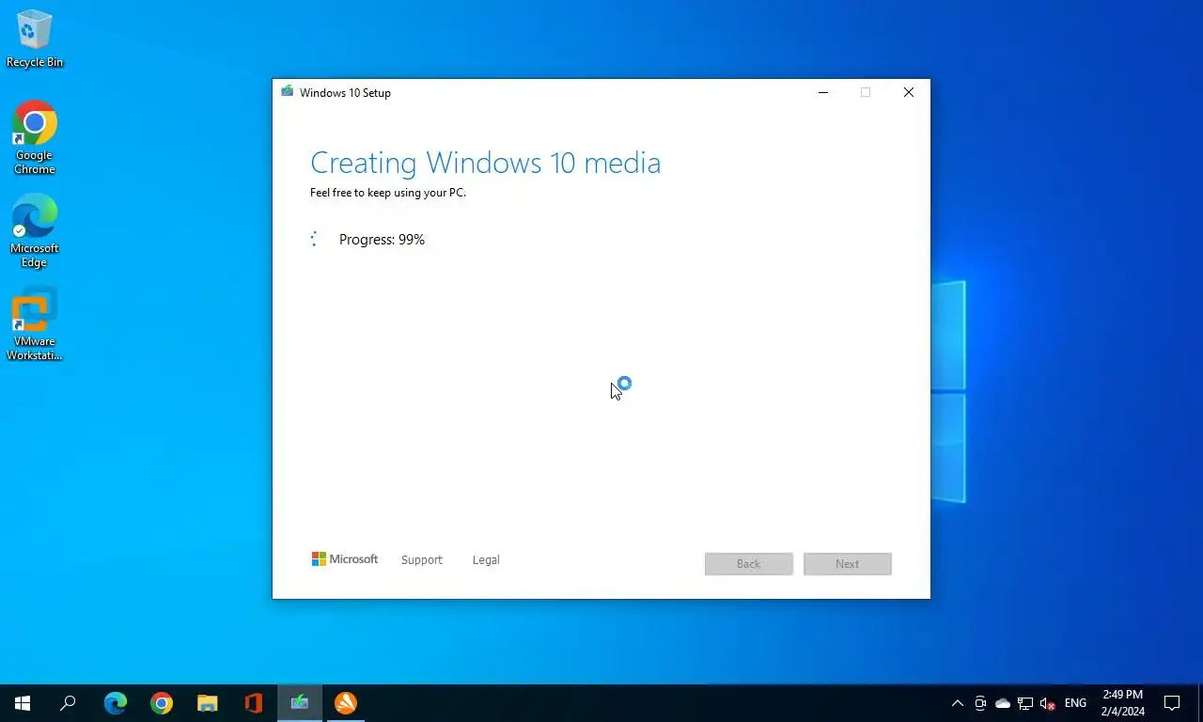Screen dimensions: 1203x722
Task: Select the Google Chrome desktop shortcut
Action: pyautogui.click(x=35, y=137)
